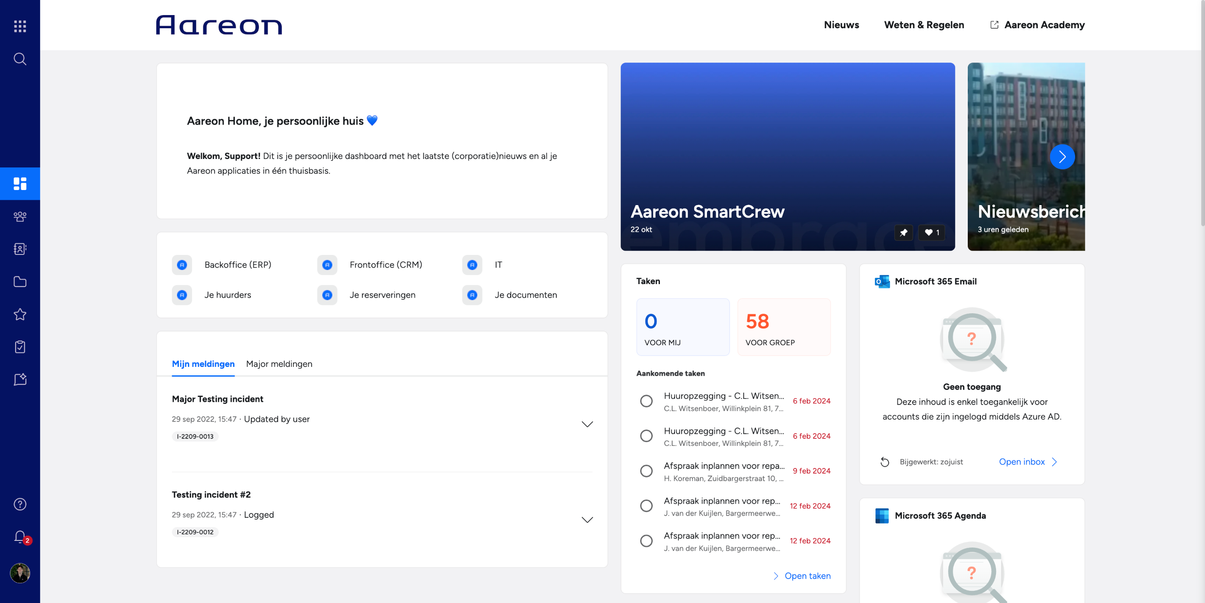Image resolution: width=1205 pixels, height=603 pixels.
Task: Click the Frontoffice (CRM) label
Action: pos(386,265)
